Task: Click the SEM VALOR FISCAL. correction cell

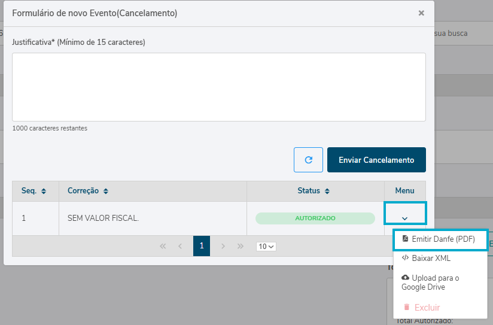Action: pos(103,218)
